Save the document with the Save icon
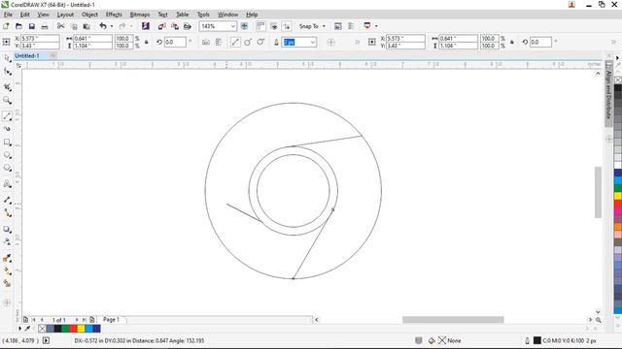This screenshot has width=622, height=349. 32,26
